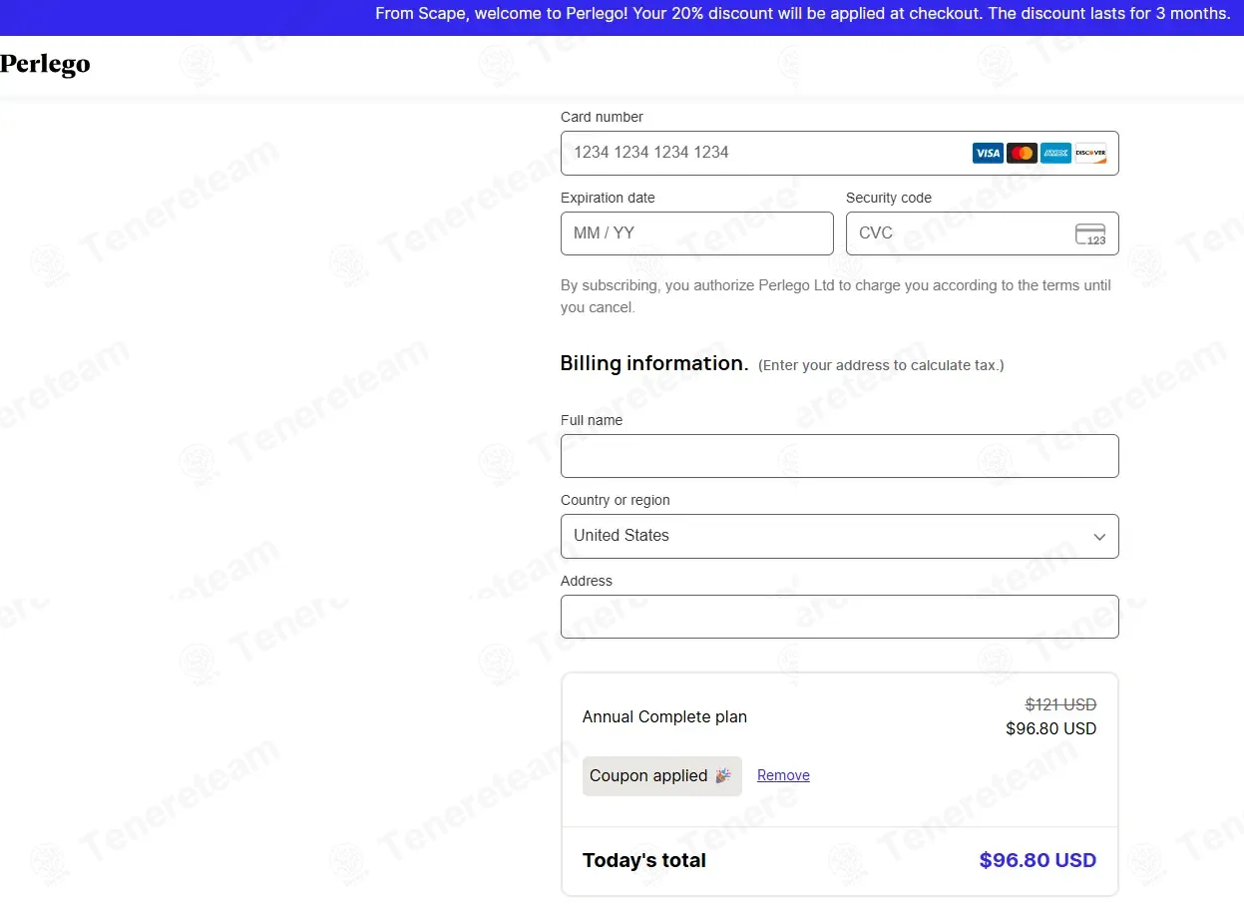This screenshot has width=1244, height=904.
Task: Click the American Express card icon
Action: 1055,153
